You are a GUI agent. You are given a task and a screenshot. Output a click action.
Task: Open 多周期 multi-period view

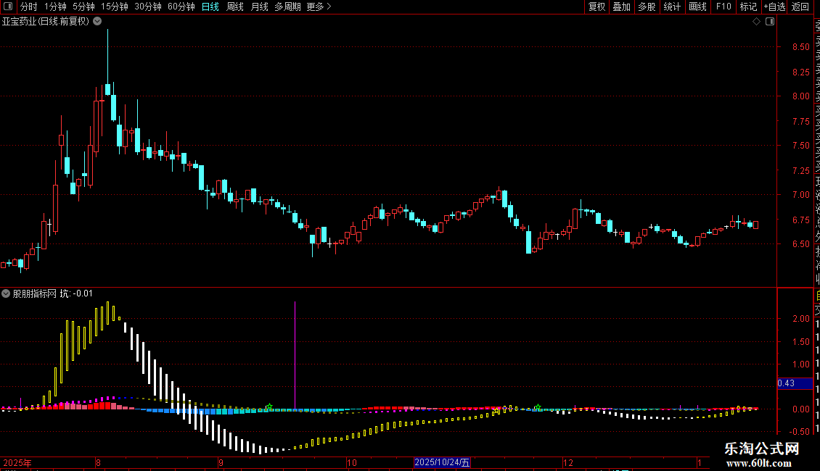point(287,7)
